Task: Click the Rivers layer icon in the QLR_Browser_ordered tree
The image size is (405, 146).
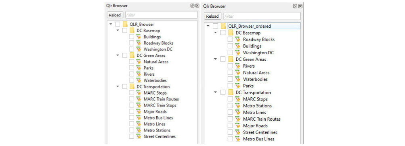Action: [238, 66]
